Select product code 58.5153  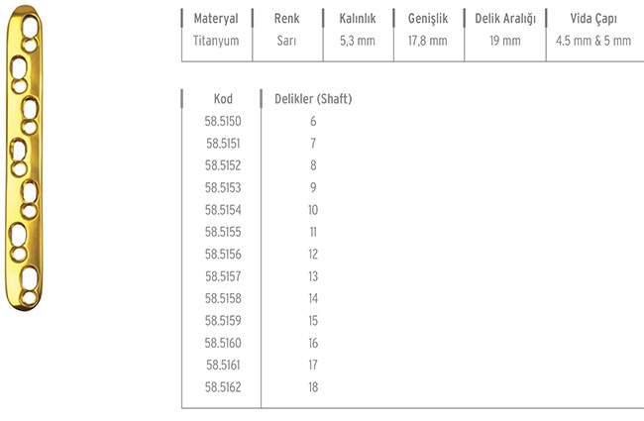(x=223, y=187)
